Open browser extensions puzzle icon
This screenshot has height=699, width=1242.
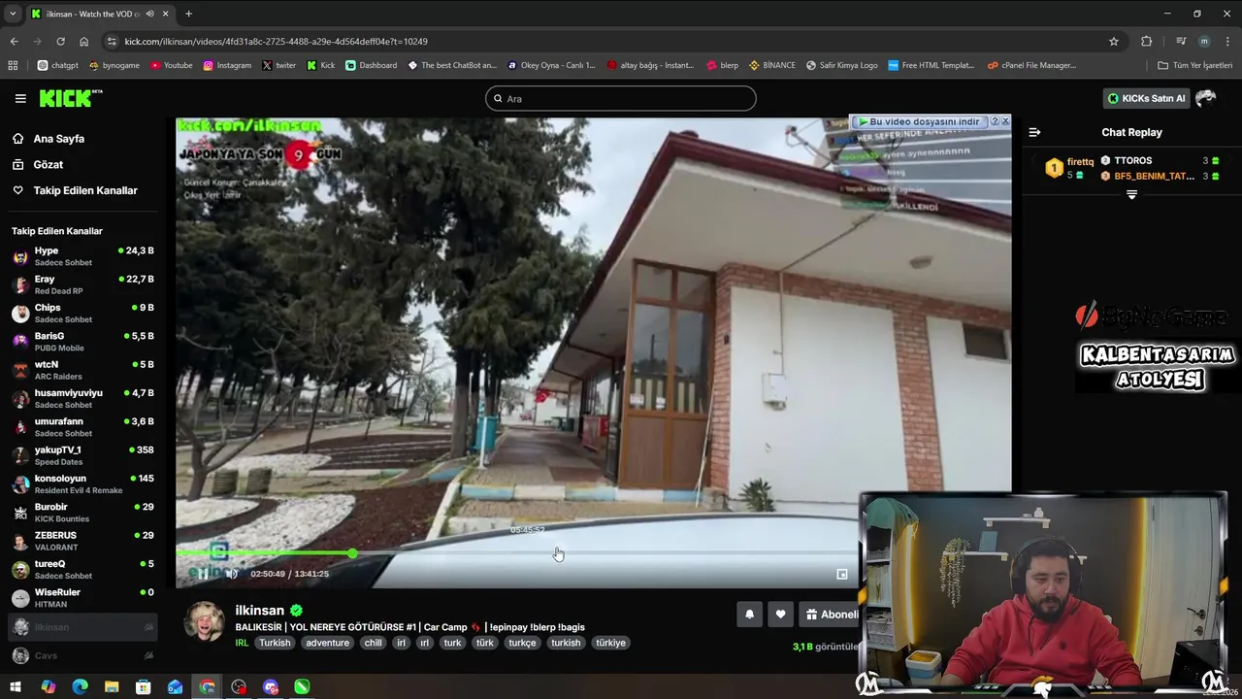pos(1147,41)
